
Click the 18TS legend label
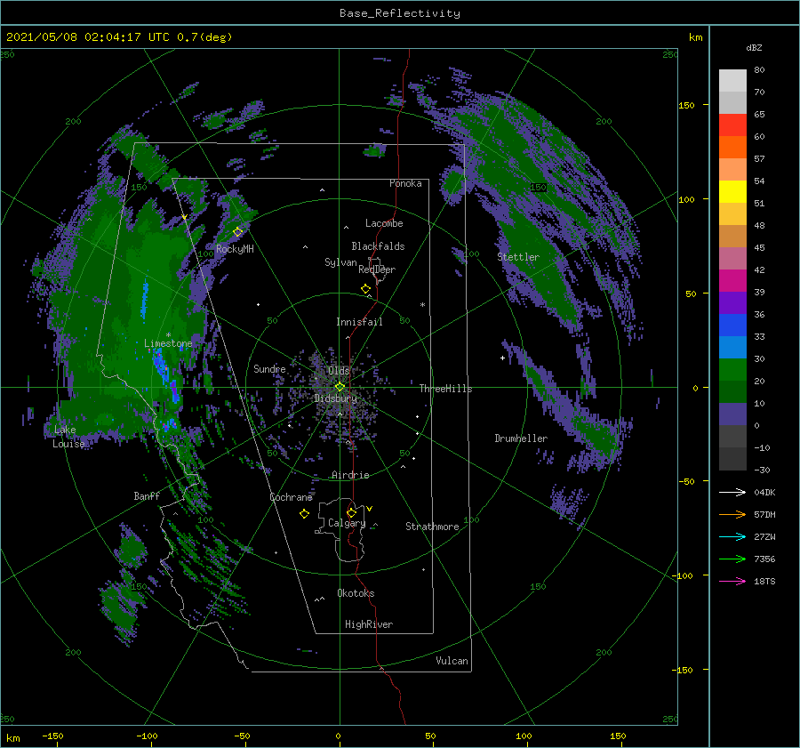[764, 582]
